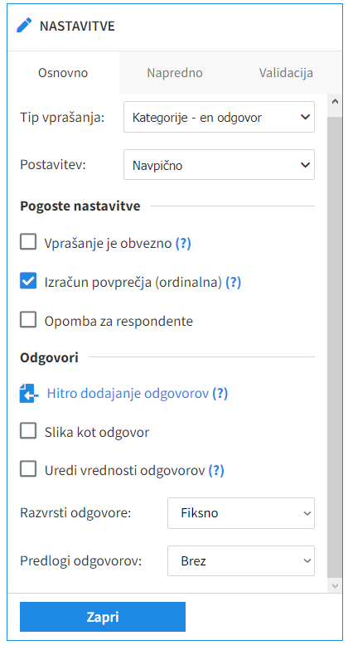Open help (?) for Uredi vrednosti odgovorov

[216, 470]
